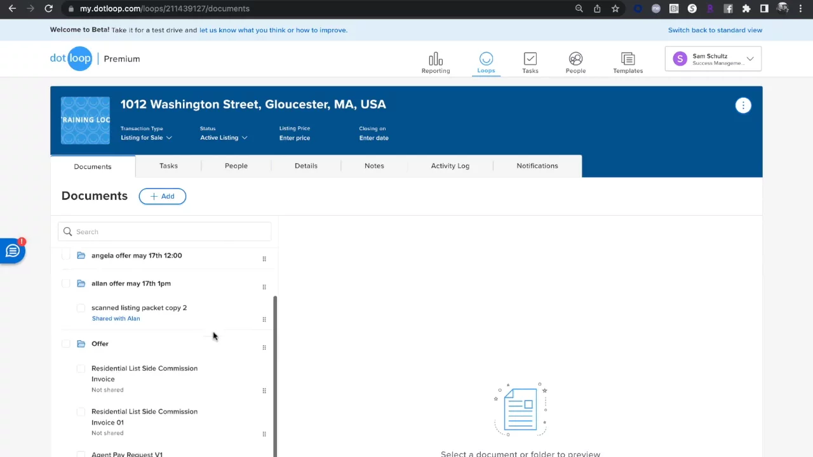Check the box for scanned listing packet copy 2
Image resolution: width=813 pixels, height=457 pixels.
[x=81, y=308]
